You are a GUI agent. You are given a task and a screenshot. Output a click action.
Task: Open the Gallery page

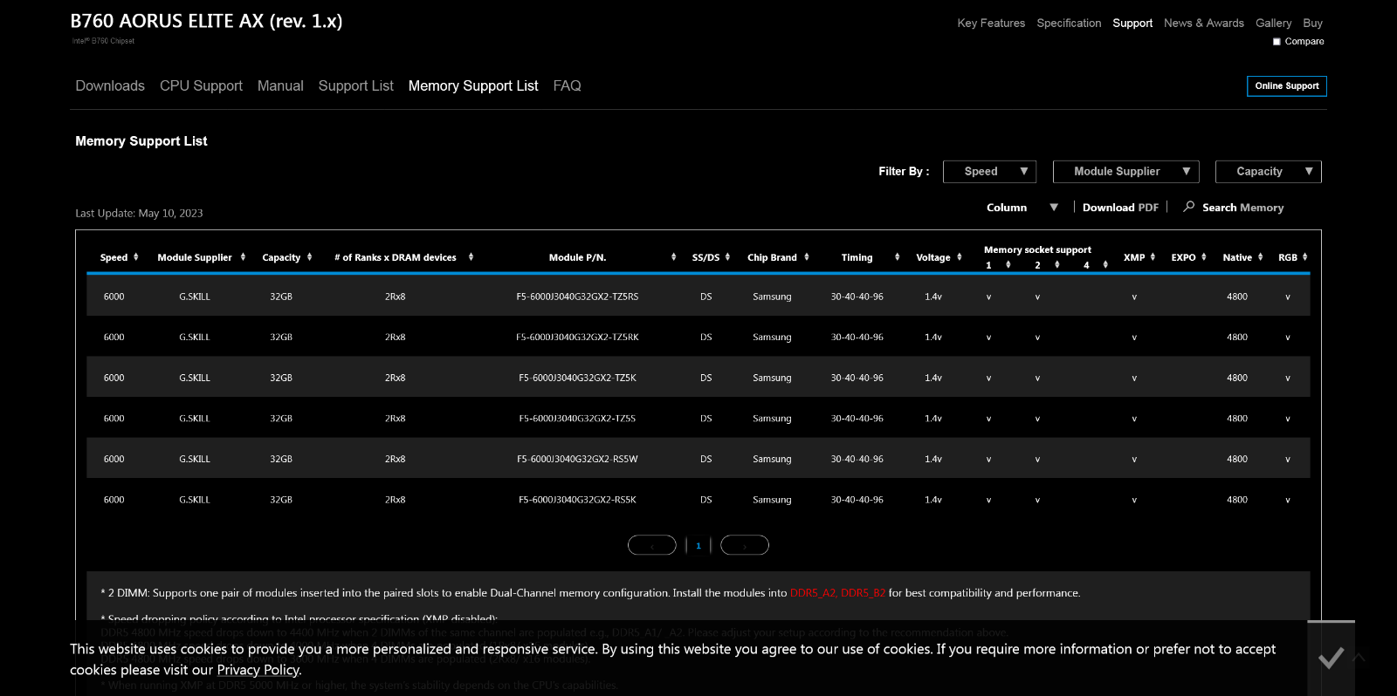(x=1273, y=24)
